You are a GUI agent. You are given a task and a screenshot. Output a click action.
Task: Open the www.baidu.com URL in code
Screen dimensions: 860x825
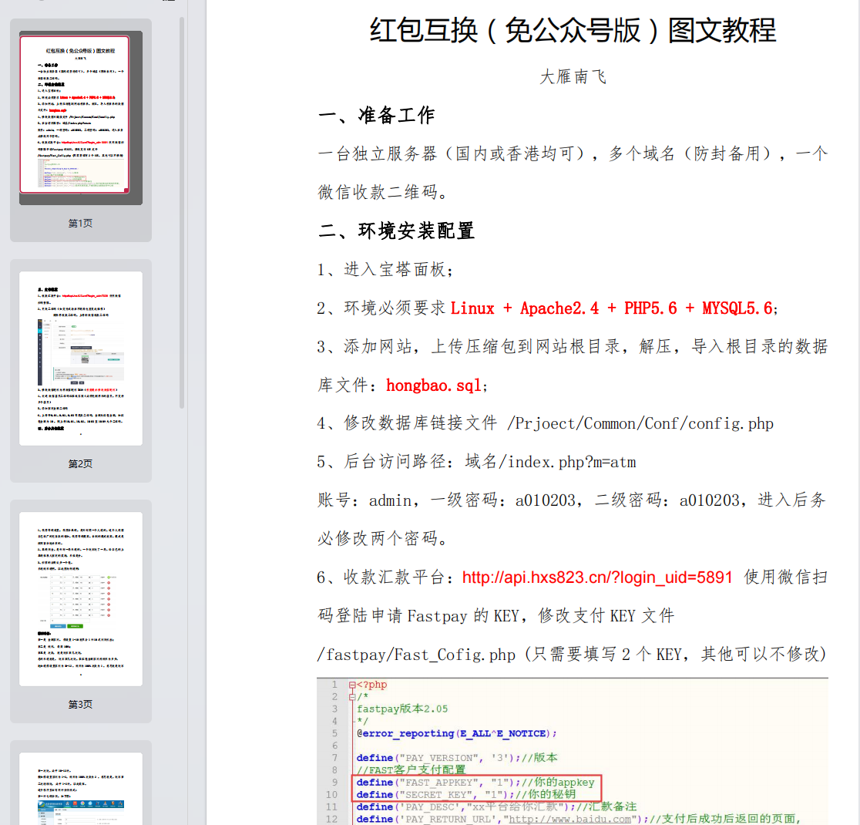pos(569,819)
